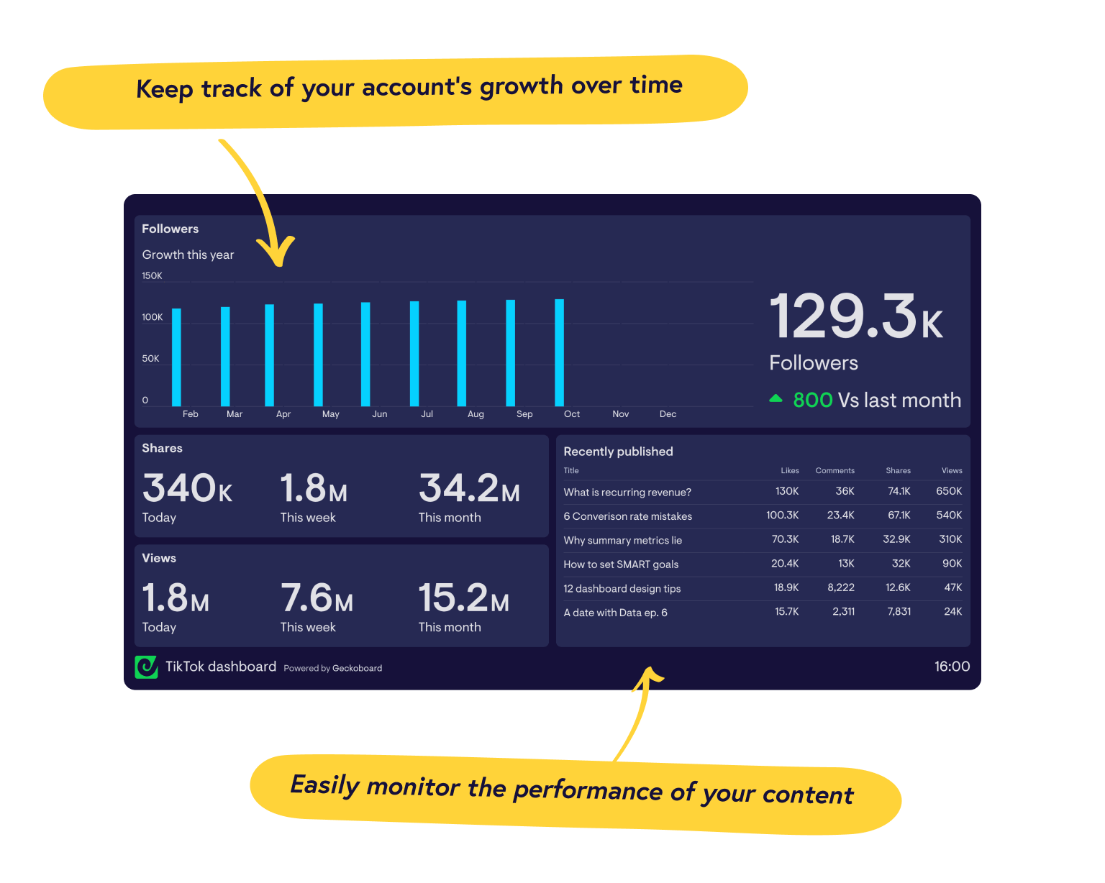1105x883 pixels.
Task: Click 18.7K comments for summary metrics
Action: pyautogui.click(x=842, y=539)
